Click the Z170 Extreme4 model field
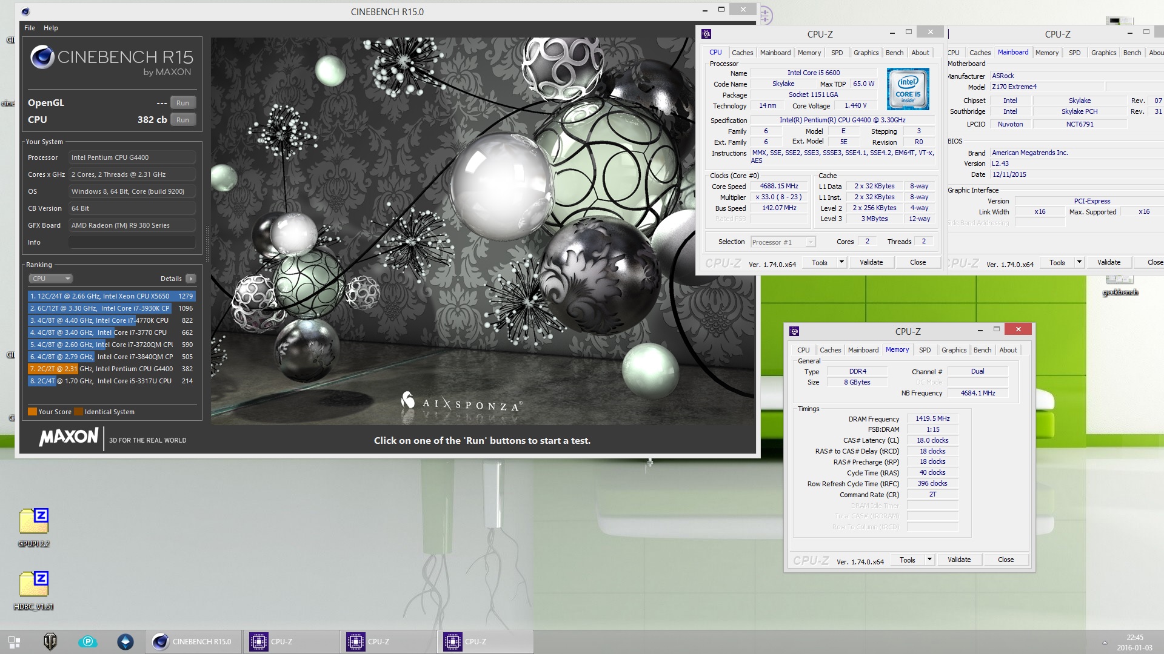Image resolution: width=1164 pixels, height=654 pixels. coord(1047,87)
